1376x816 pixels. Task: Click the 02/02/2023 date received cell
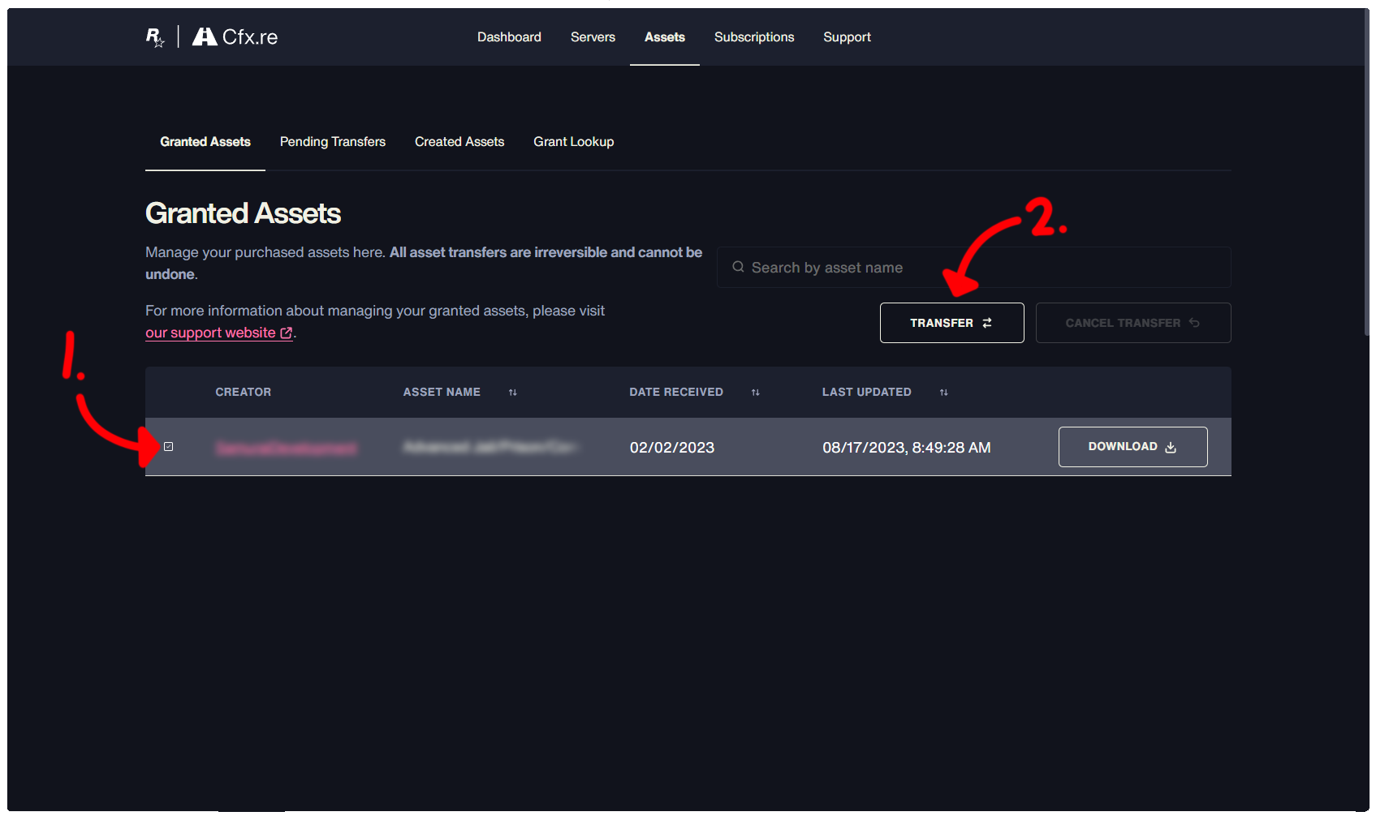click(672, 448)
